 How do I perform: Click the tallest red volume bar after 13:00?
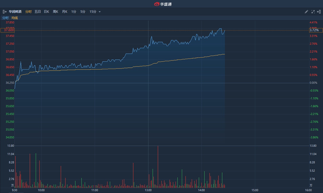pos(158,166)
